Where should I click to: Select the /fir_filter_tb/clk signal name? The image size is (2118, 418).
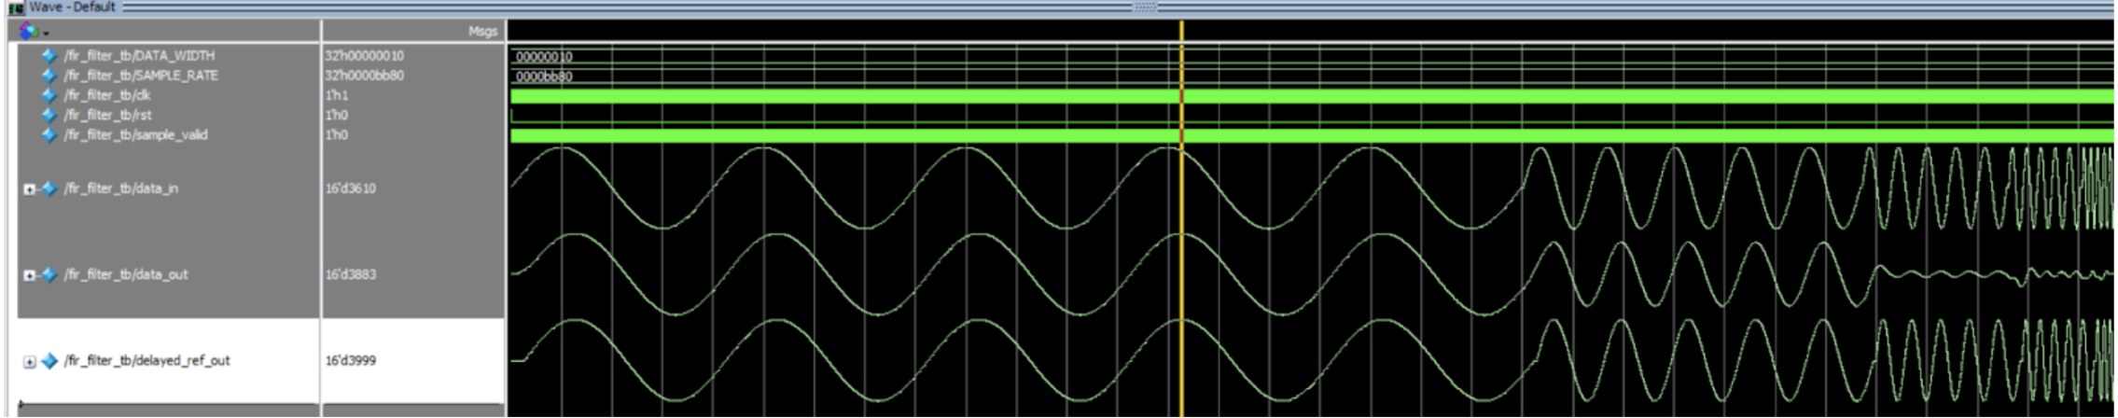(x=107, y=95)
